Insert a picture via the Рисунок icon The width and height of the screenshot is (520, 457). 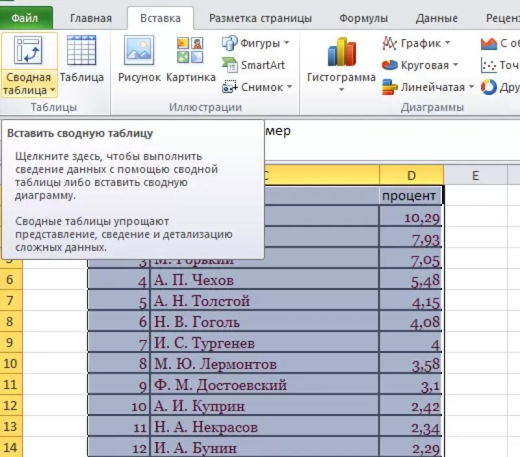[139, 51]
